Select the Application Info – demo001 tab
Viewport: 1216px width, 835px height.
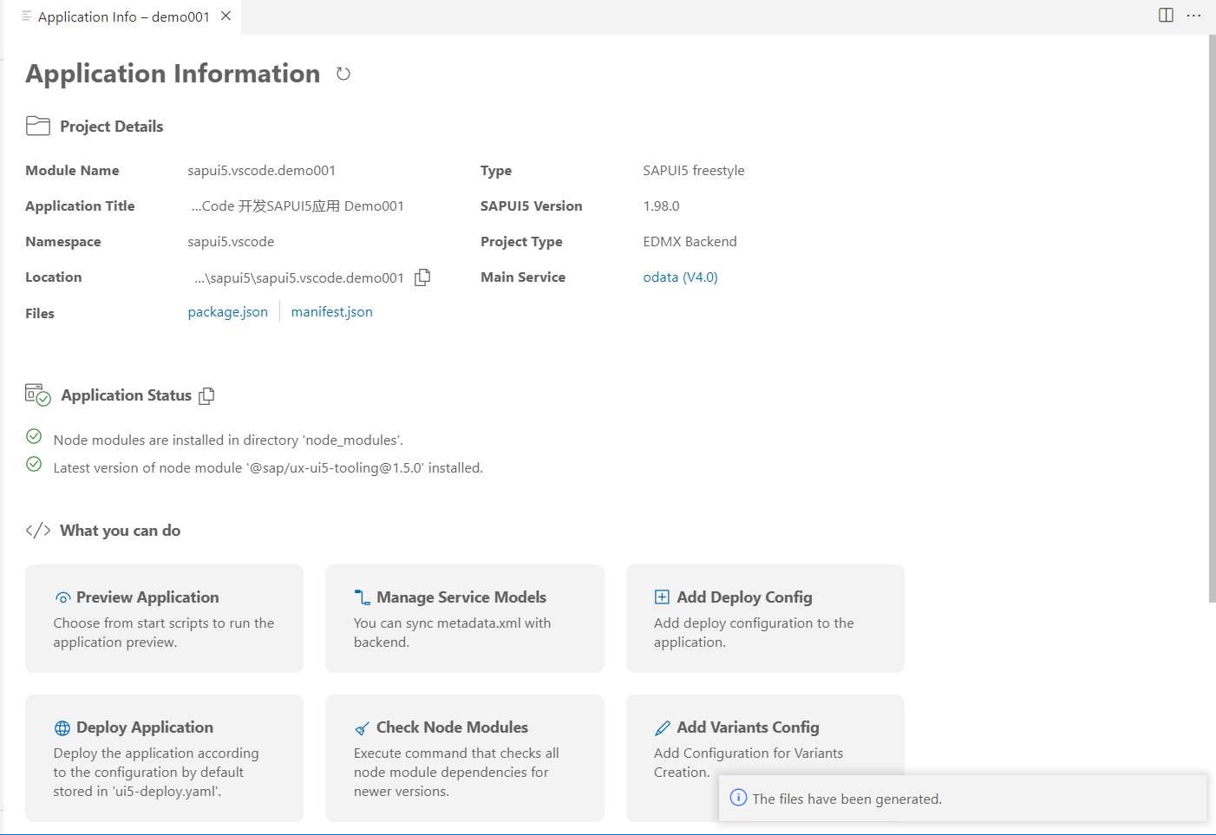pyautogui.click(x=123, y=16)
